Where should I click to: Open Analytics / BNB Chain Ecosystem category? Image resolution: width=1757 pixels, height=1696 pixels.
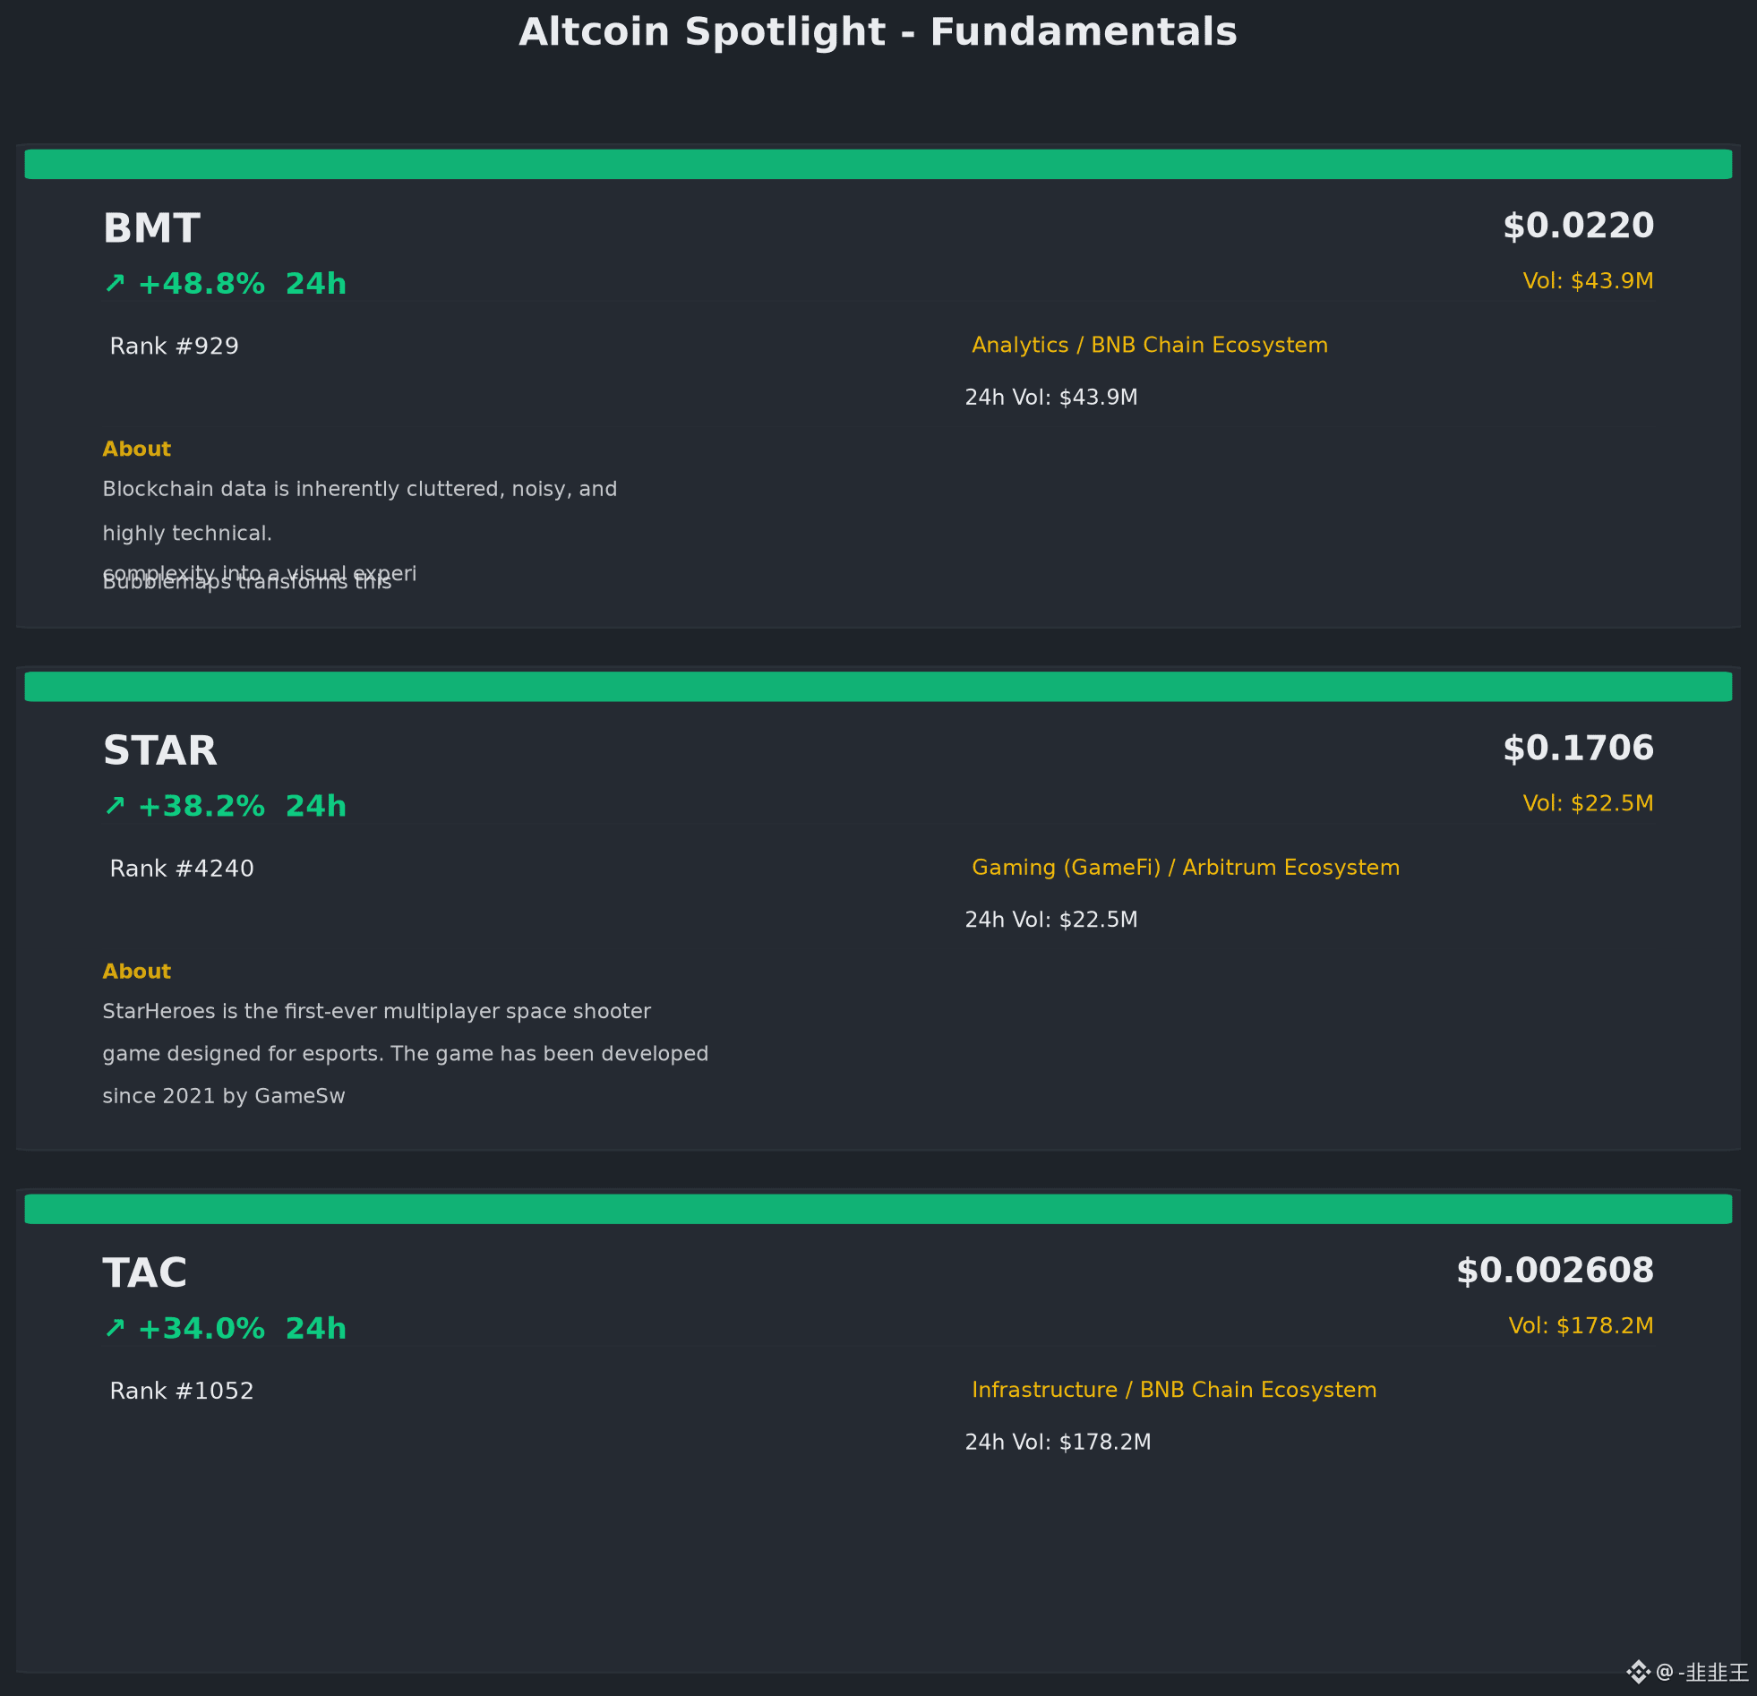click(1149, 345)
